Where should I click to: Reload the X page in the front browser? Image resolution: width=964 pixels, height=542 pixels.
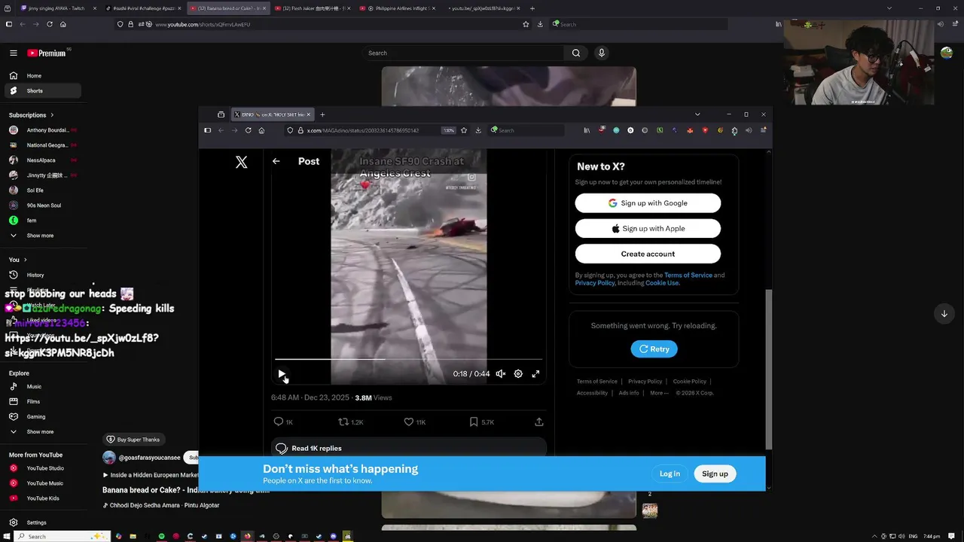point(248,130)
